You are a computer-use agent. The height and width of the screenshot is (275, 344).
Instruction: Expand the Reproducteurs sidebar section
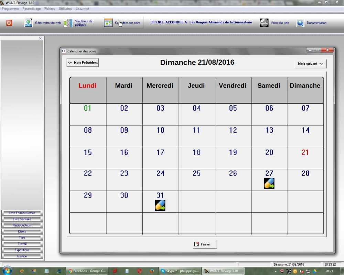tap(22, 225)
